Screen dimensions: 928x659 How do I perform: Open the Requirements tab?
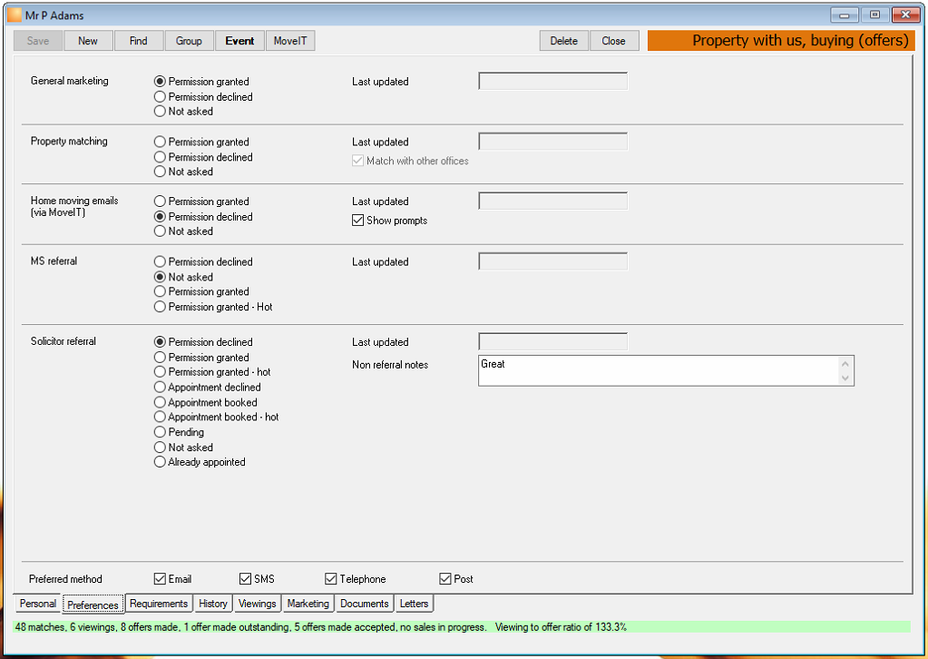click(159, 604)
